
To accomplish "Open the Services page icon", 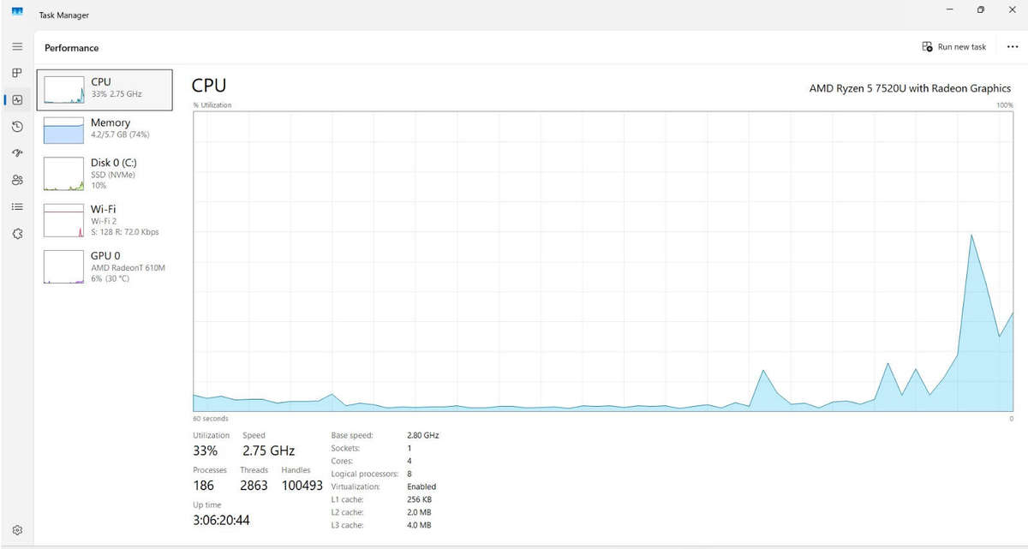I will pyautogui.click(x=17, y=234).
